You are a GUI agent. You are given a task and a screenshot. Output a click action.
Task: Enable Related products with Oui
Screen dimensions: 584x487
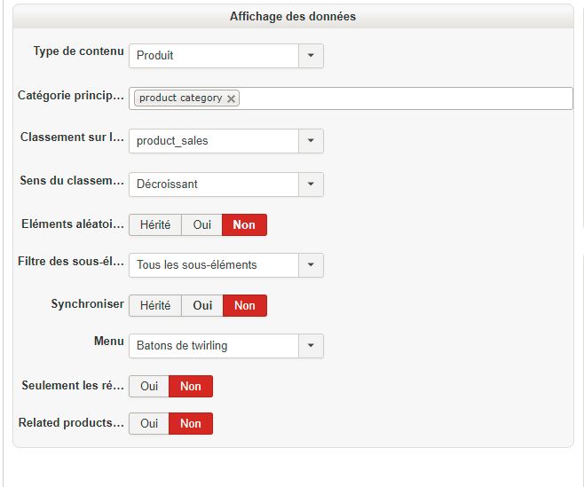(149, 423)
